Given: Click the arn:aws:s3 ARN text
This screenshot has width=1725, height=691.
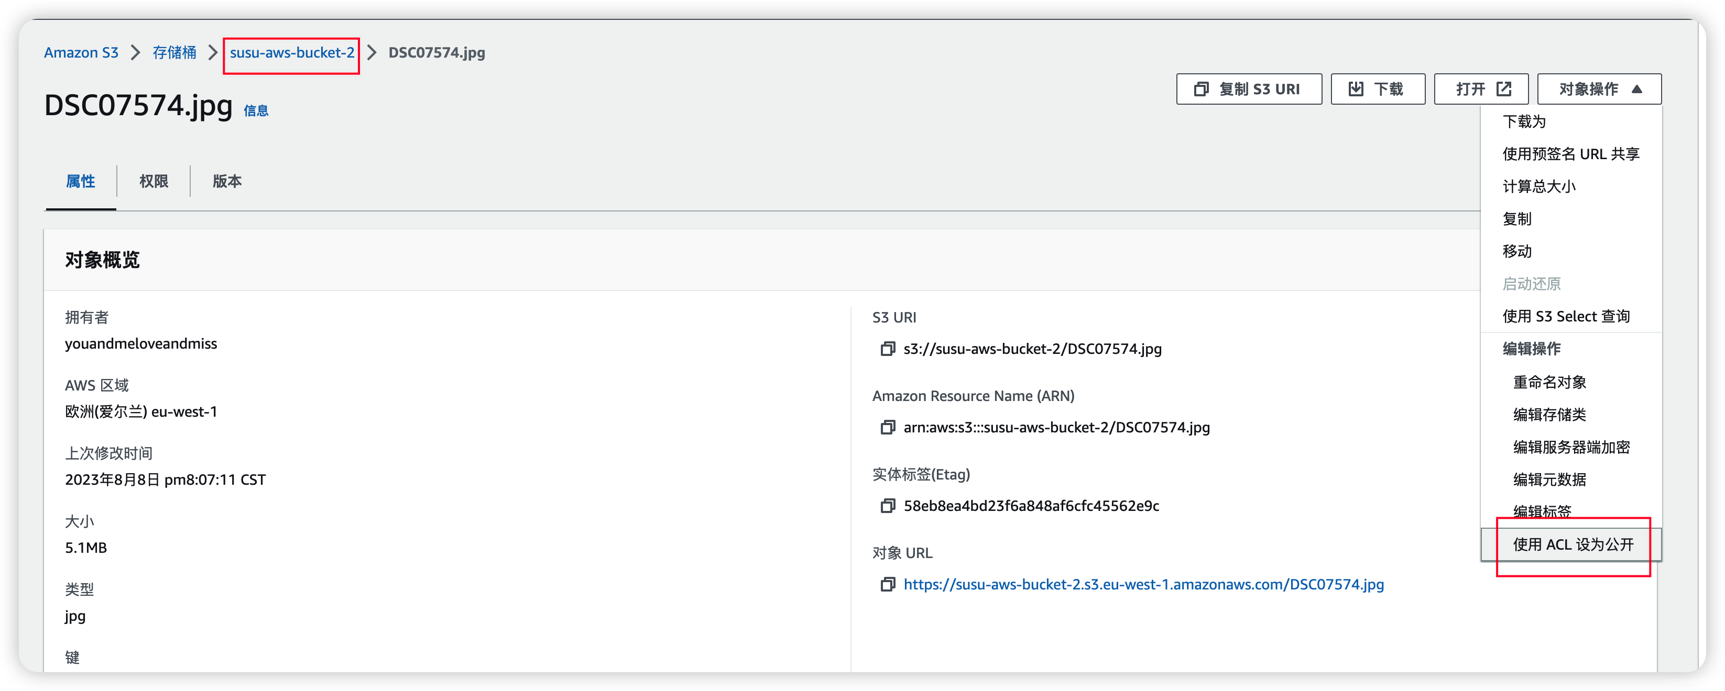Looking at the screenshot, I should [x=1057, y=427].
